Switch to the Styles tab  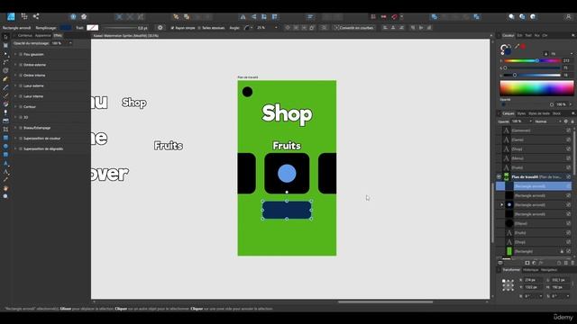[521, 113]
